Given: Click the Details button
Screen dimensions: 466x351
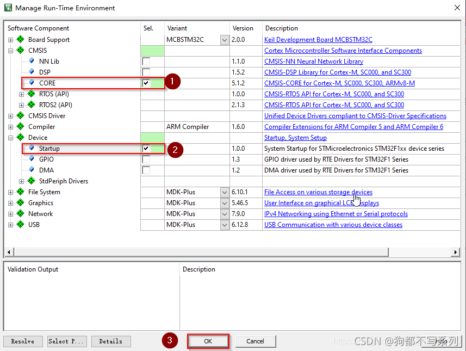Looking at the screenshot, I should point(111,341).
